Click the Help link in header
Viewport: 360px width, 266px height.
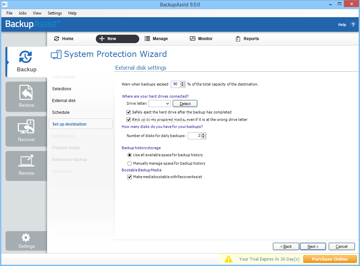[342, 25]
